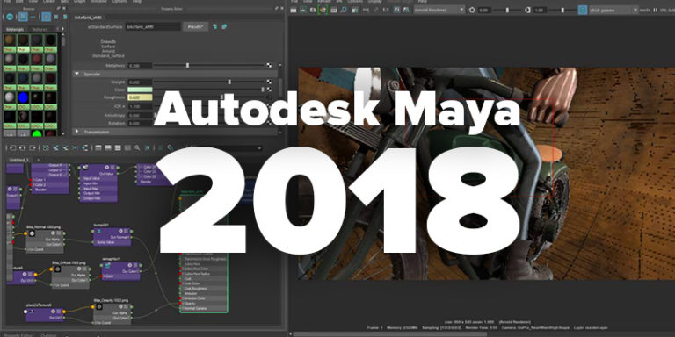Click the Anisotropy value field
This screenshot has height=337, width=675.
pos(140,115)
